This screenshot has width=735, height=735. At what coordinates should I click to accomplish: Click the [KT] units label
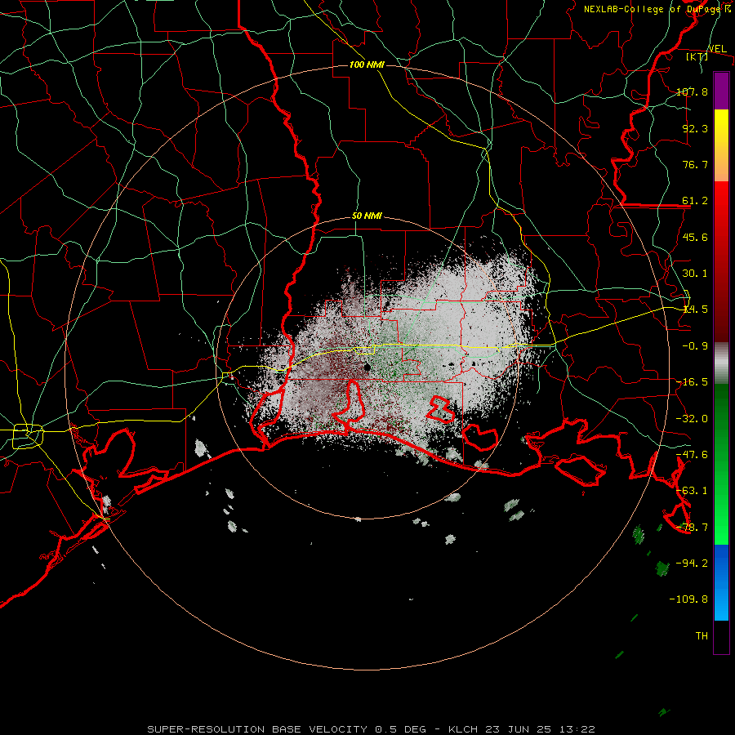[697, 56]
